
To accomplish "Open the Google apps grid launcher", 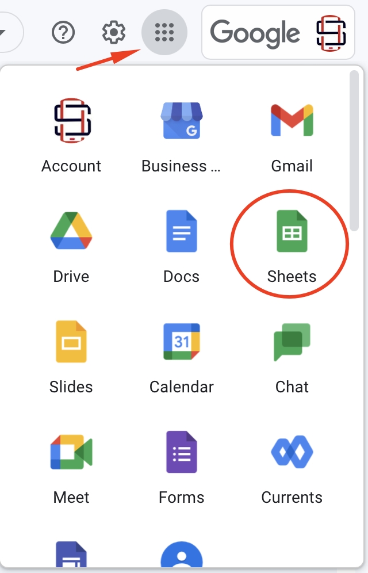I will [164, 32].
